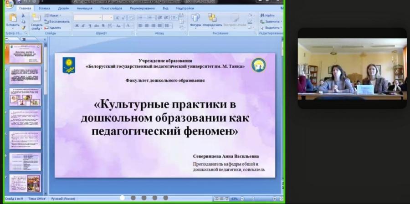The width and height of the screenshot is (410, 204).
Task: Click the Office round button
Action: click(9, 3)
